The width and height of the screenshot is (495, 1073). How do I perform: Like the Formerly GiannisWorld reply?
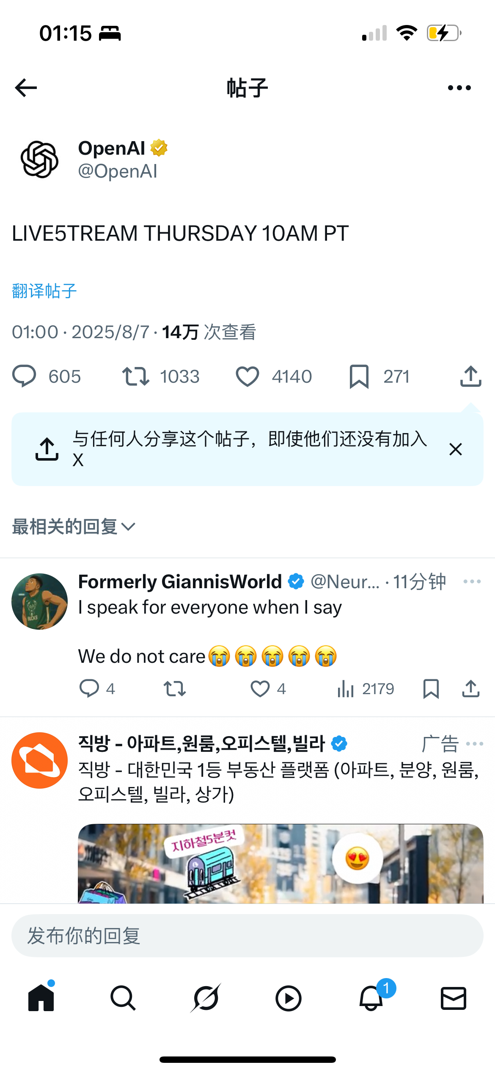pos(260,689)
